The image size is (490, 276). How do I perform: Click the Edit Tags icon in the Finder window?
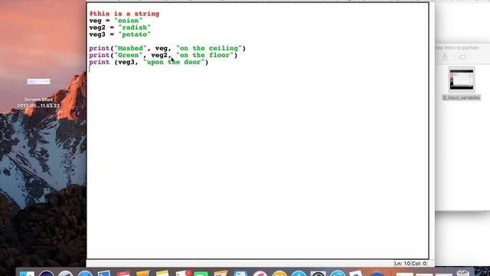[462, 58]
